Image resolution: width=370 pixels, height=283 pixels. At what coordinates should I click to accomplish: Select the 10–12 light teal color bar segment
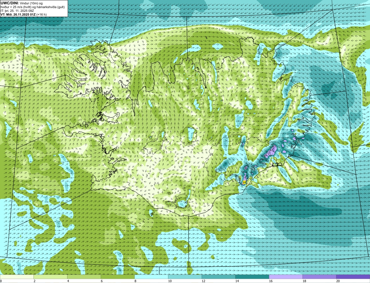coord(185,277)
